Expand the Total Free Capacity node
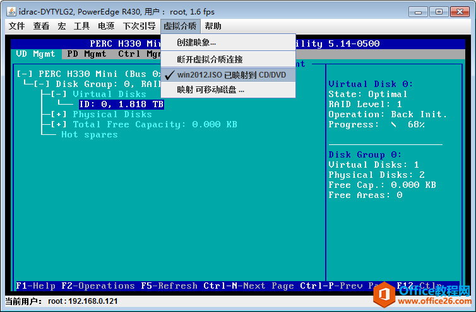Image resolution: width=476 pixels, height=312 pixels. point(59,124)
